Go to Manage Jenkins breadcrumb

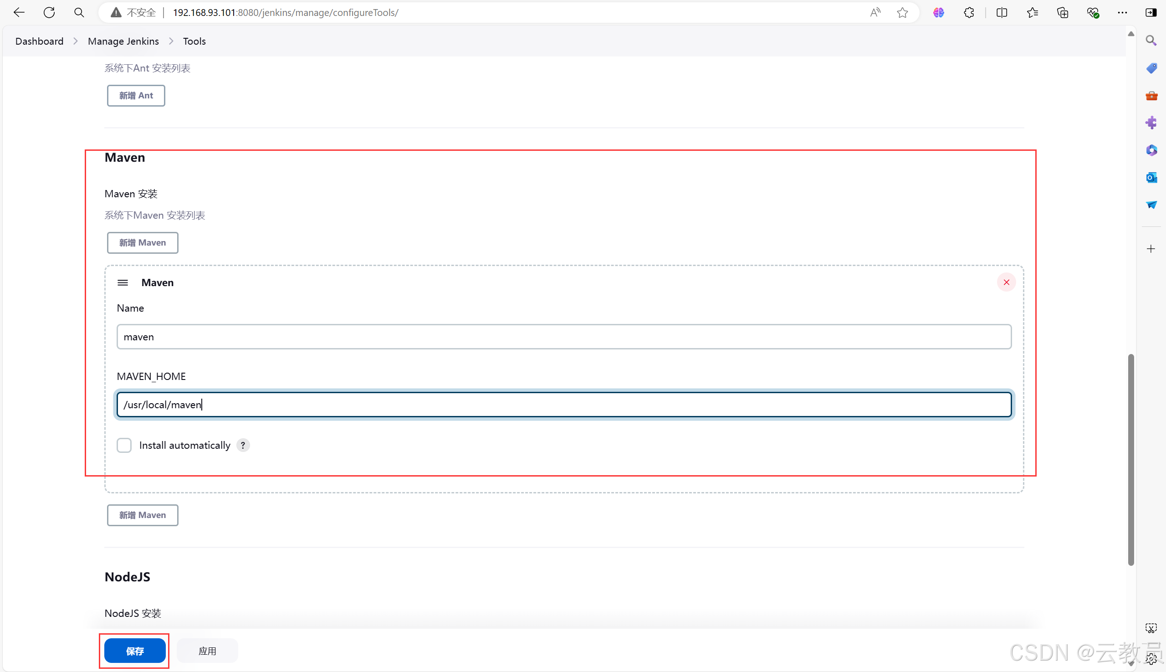click(123, 41)
